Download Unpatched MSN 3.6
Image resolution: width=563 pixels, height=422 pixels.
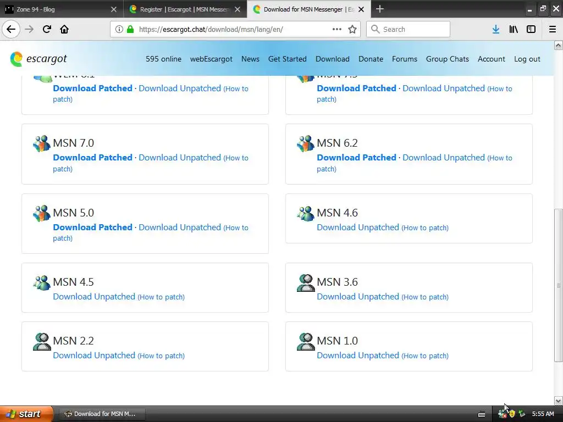point(357,296)
